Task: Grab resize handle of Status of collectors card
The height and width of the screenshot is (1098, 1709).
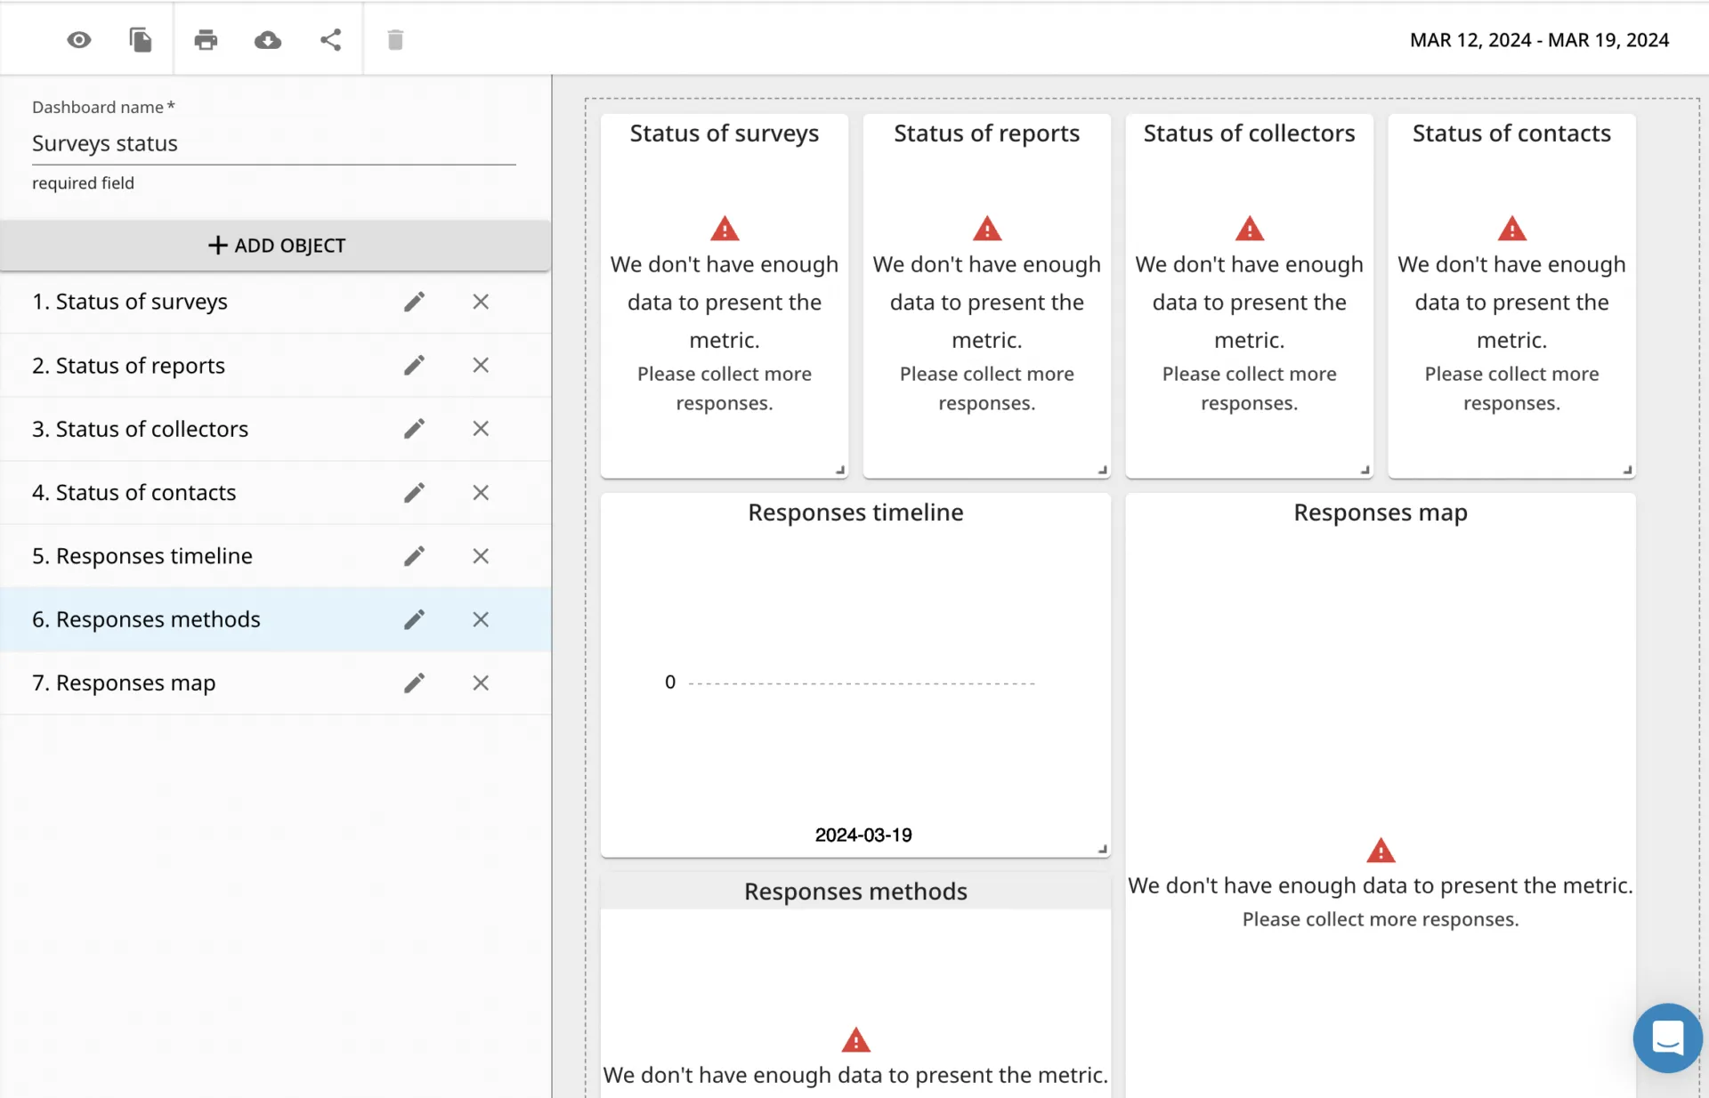Action: (x=1365, y=470)
